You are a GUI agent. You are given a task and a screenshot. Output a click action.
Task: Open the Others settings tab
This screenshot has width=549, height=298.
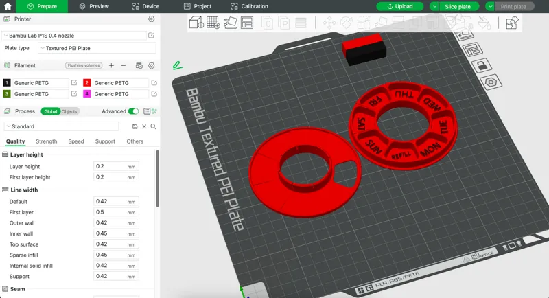coord(135,141)
